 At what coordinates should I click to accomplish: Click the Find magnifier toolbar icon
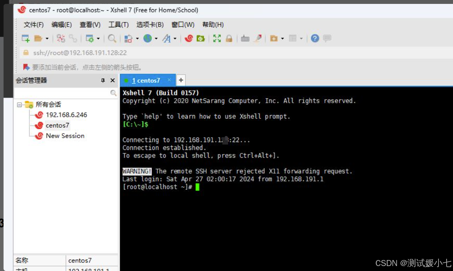[x=112, y=39]
